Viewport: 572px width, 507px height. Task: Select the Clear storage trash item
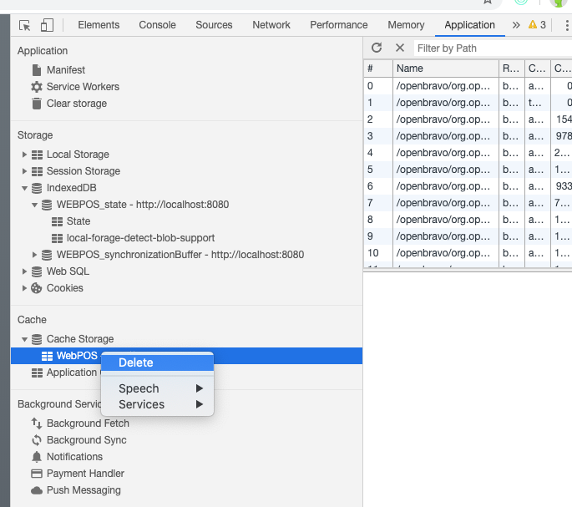pos(76,104)
